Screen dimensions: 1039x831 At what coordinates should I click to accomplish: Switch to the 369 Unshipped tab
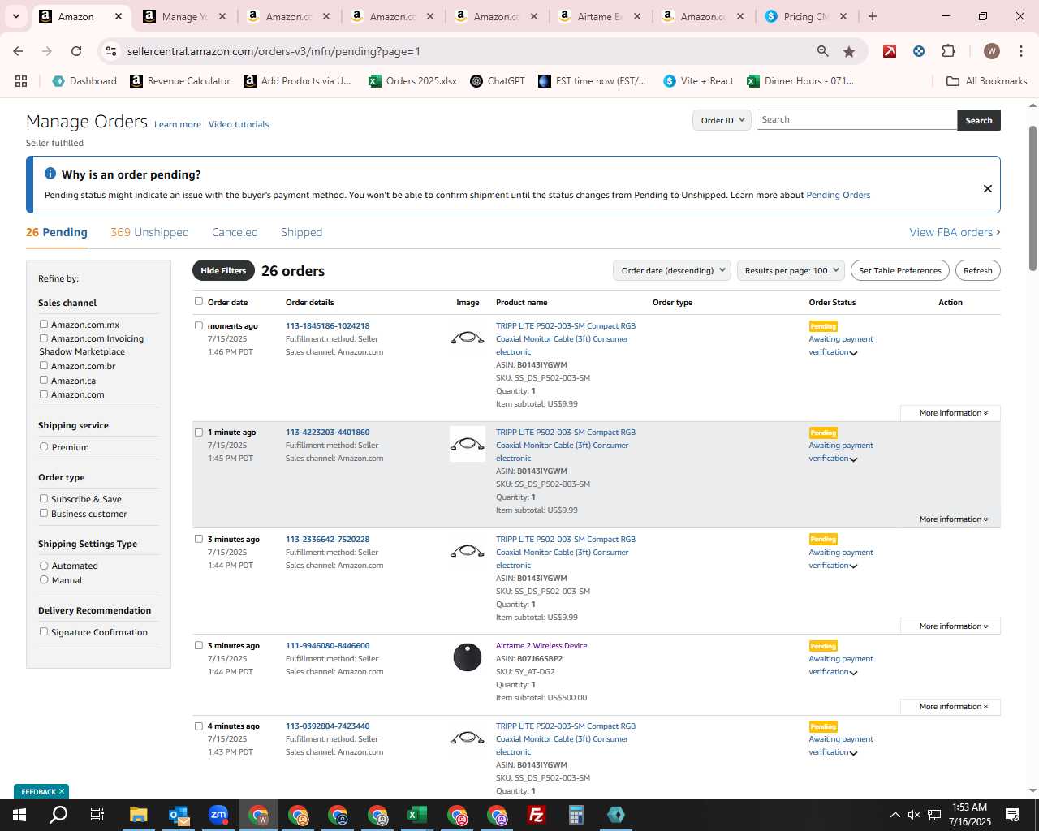pyautogui.click(x=149, y=232)
